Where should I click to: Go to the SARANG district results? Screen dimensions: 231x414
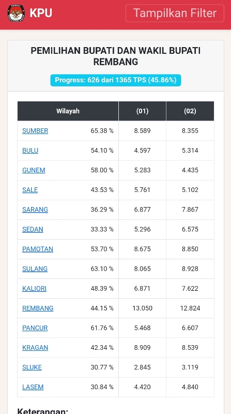[x=35, y=210]
